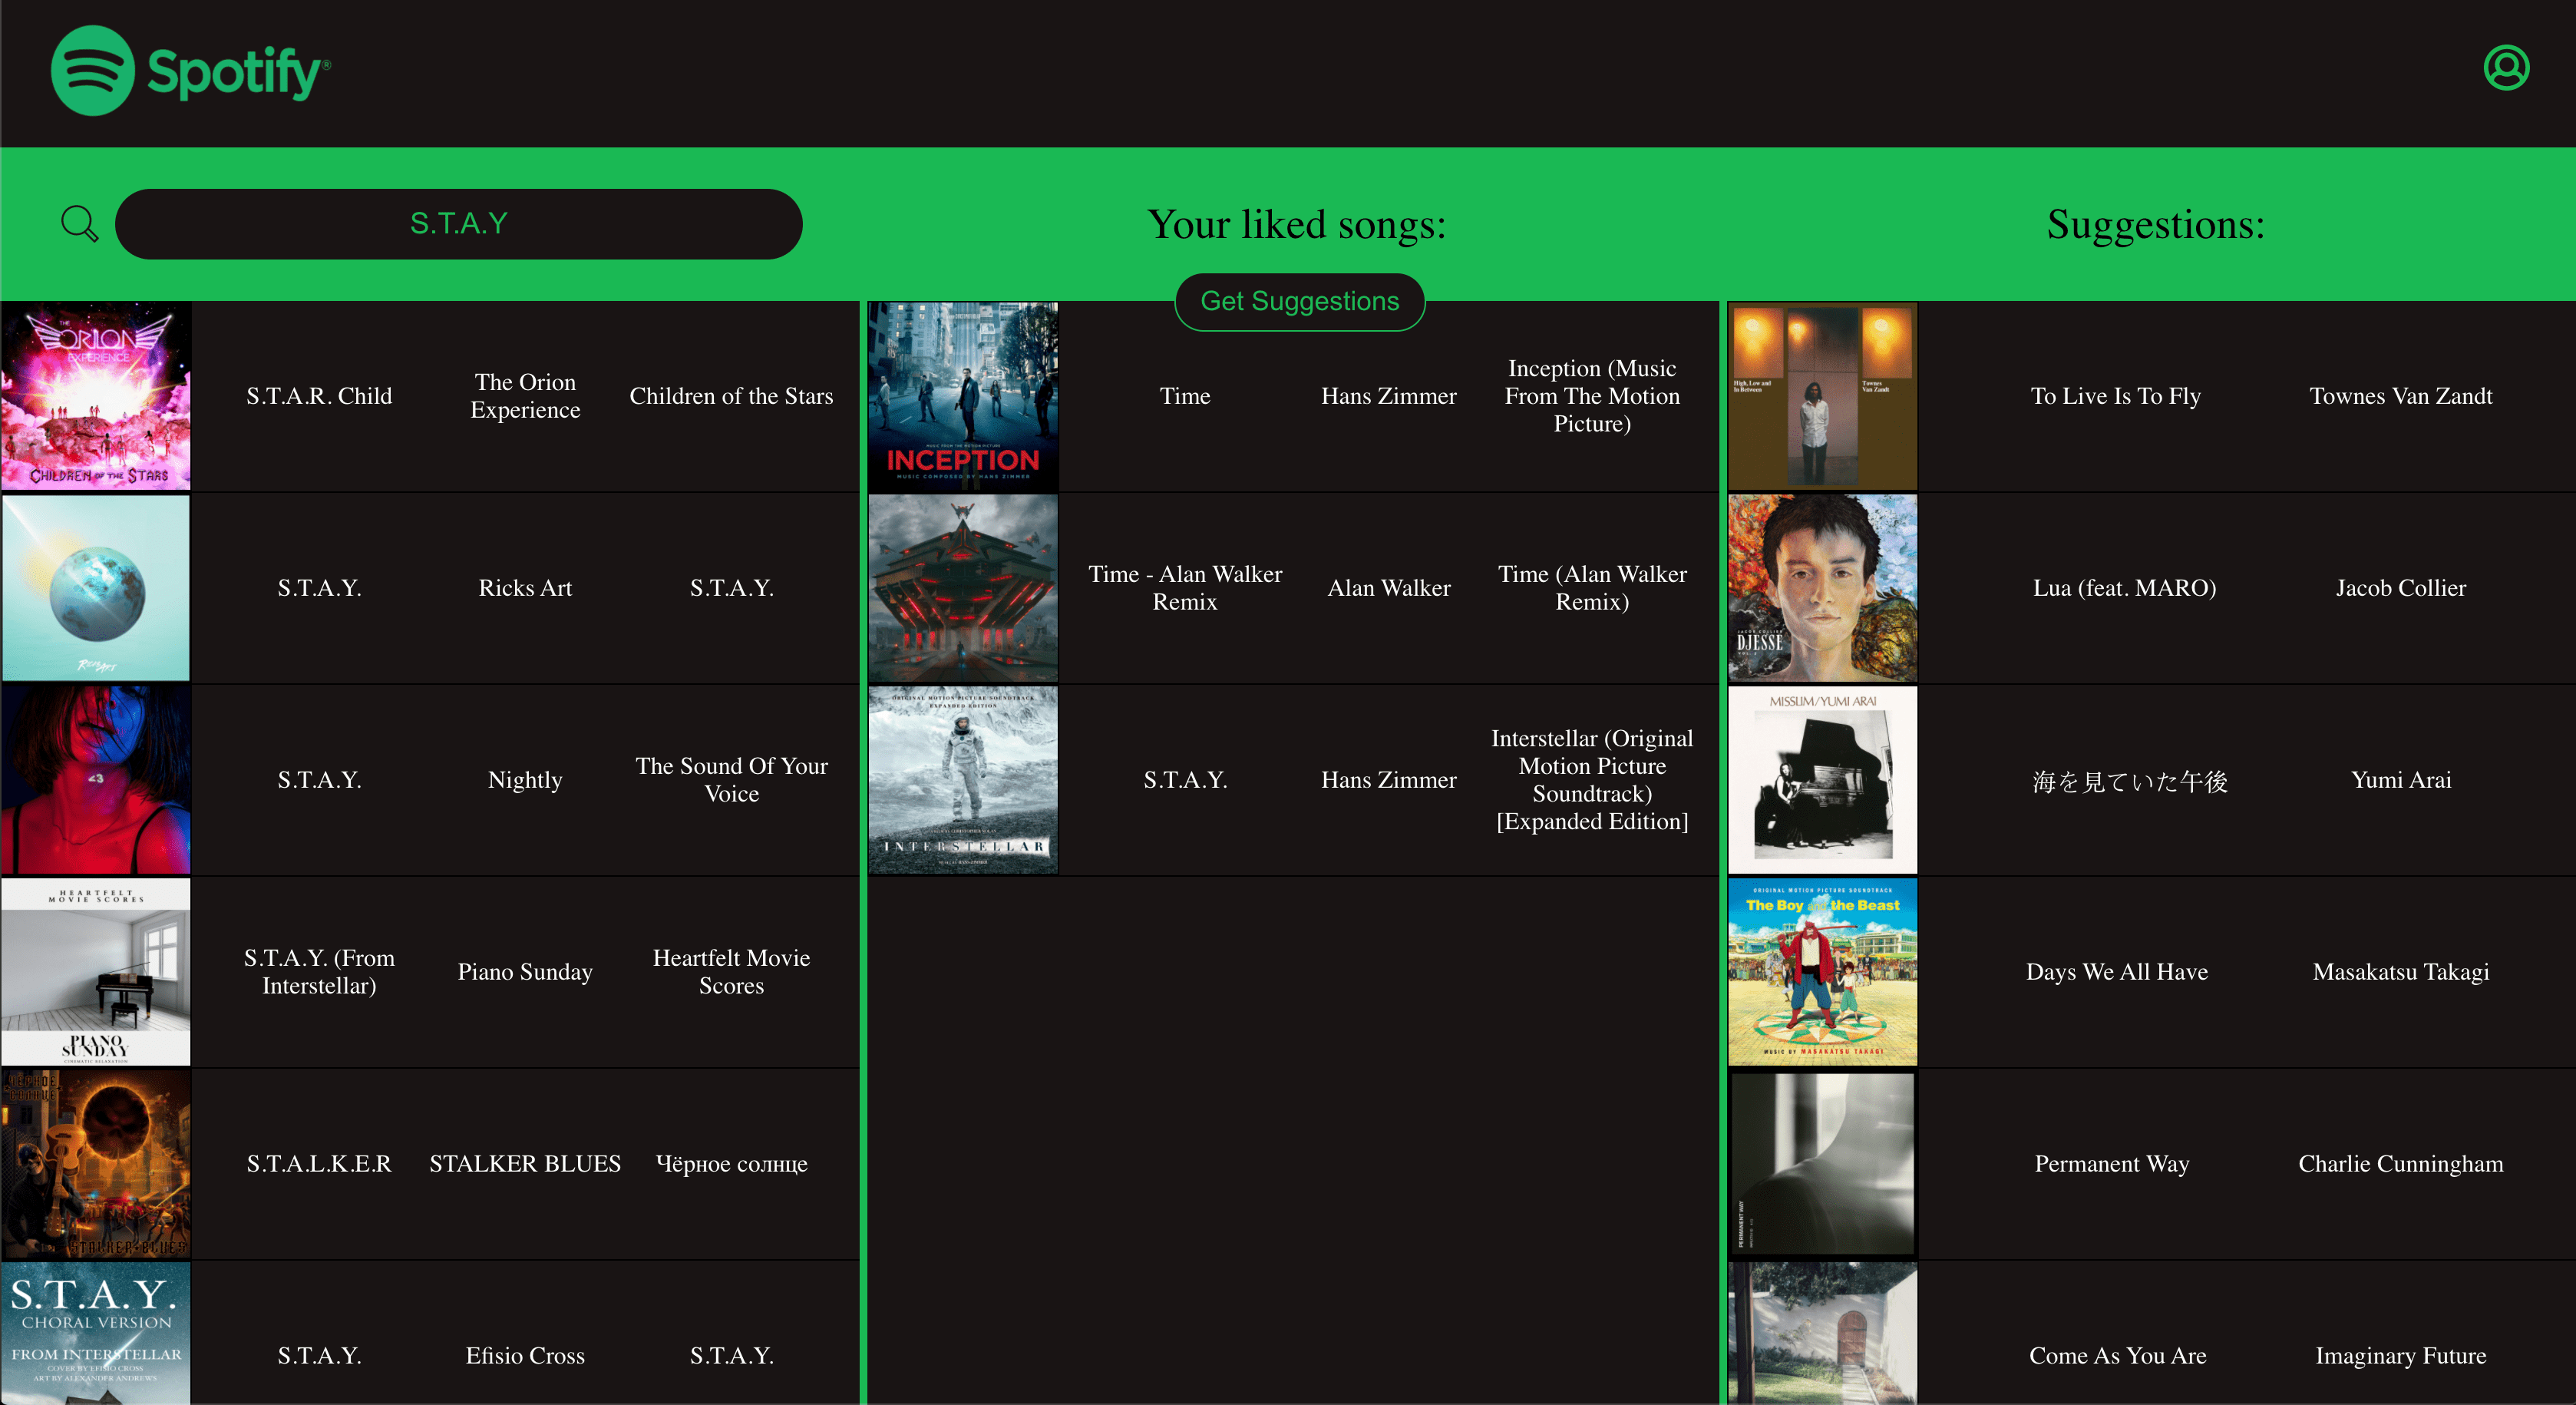Viewport: 2576px width, 1405px height.
Task: Select suggestion Days We All Have
Action: pyautogui.click(x=2117, y=972)
